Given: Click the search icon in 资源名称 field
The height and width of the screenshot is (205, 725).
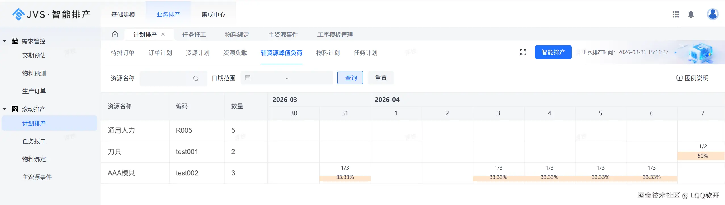Looking at the screenshot, I should (x=196, y=78).
